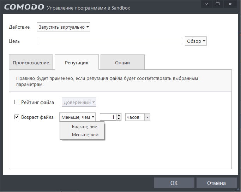Click the Отмена button
Screen dimensions: 241x192
(x=216, y=183)
